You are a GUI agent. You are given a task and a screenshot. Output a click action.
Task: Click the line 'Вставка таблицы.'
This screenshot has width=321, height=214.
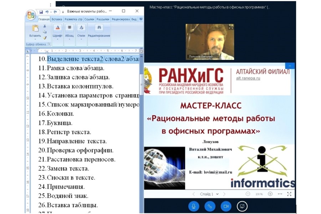click(x=72, y=205)
